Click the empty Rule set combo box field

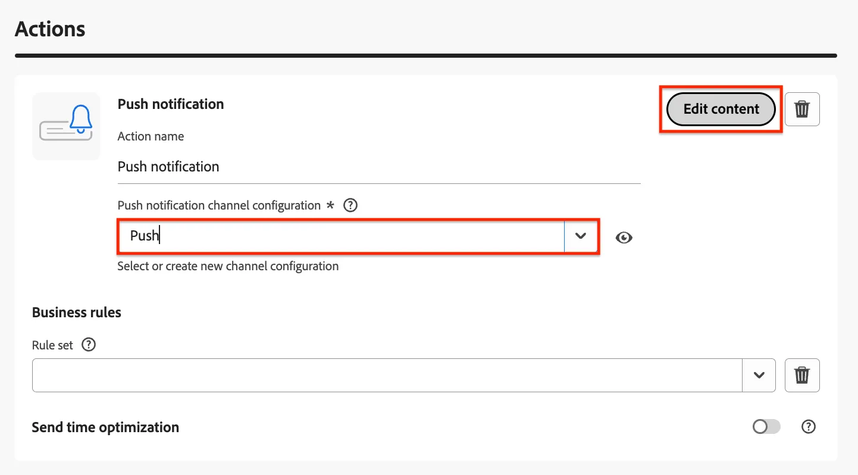387,375
